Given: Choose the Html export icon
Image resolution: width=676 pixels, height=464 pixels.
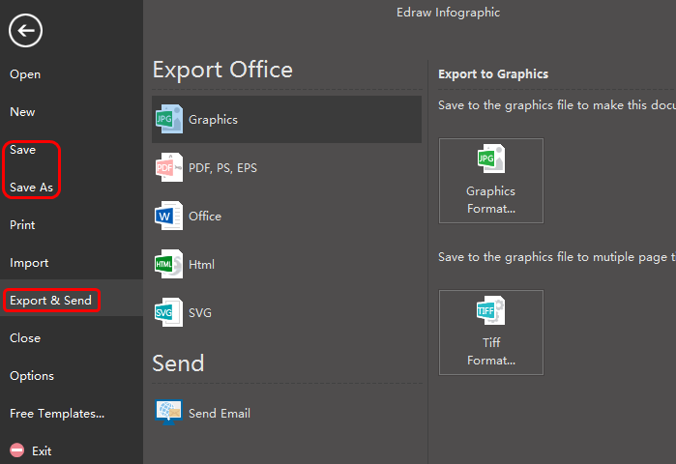Looking at the screenshot, I should click(168, 264).
